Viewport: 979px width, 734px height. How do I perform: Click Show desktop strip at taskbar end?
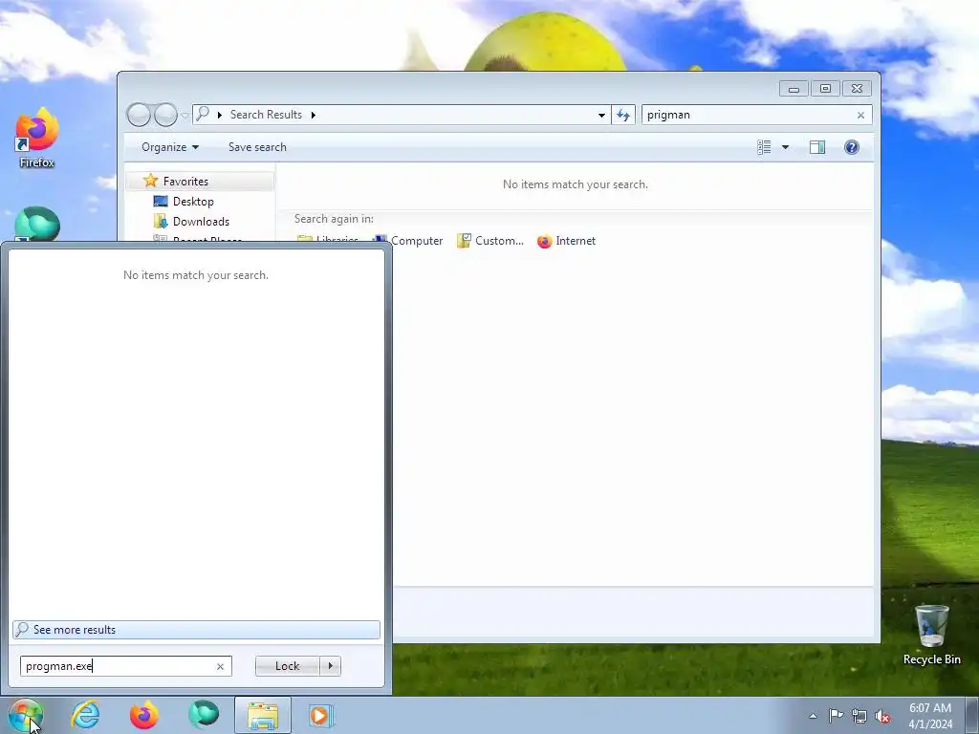972,715
